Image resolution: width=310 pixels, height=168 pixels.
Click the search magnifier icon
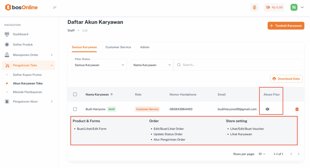[179, 65]
